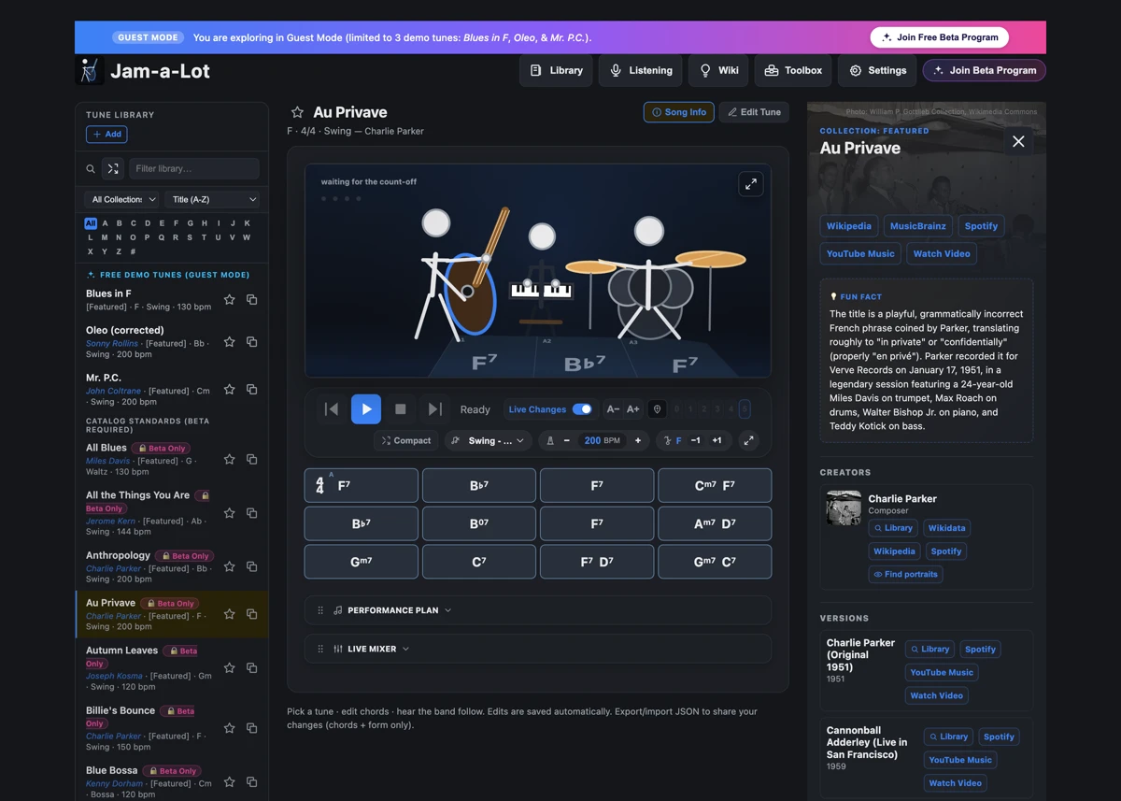Viewport: 1121px width, 801px height.
Task: Open Song Info panel
Action: pyautogui.click(x=679, y=112)
